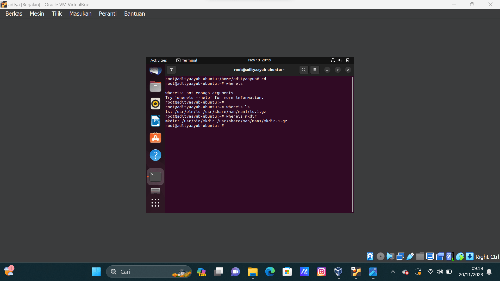This screenshot has width=500, height=281.
Task: Open the taskbar clock showing 09.19
Action: [x=471, y=272]
